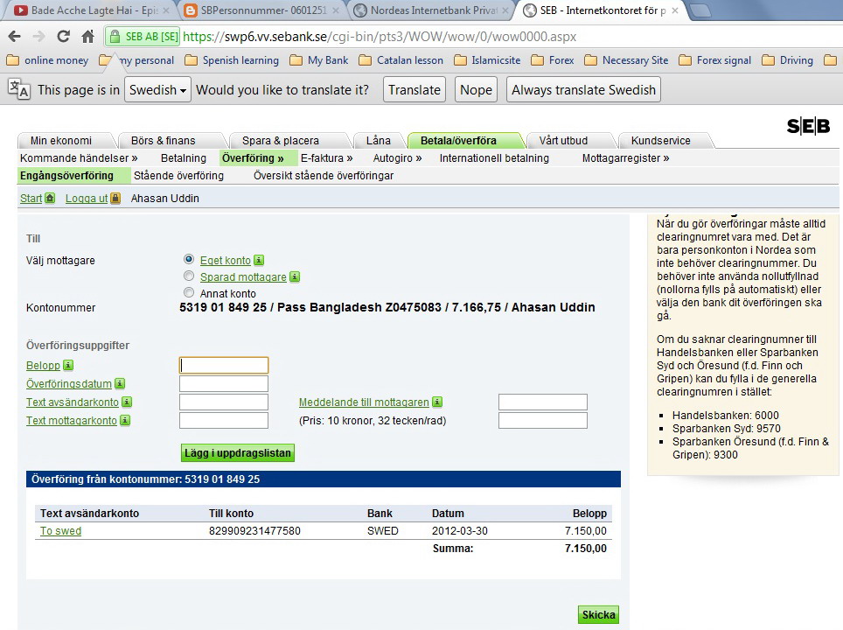This screenshot has height=630, width=843.
Task: Click info icon beside Text avsändarkonto
Action: tap(127, 402)
